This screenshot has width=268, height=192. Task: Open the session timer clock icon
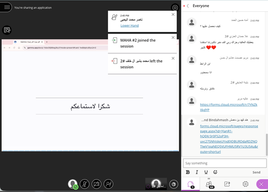(174, 184)
